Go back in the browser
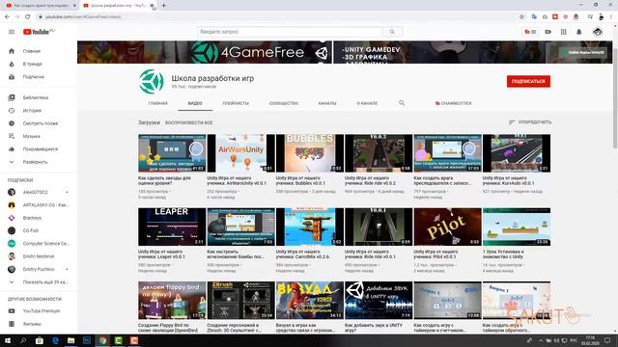The width and height of the screenshot is (618, 347). (7, 17)
